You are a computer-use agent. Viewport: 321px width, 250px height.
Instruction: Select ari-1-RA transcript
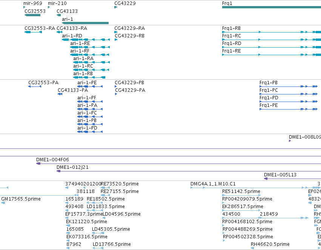[x=92, y=62]
